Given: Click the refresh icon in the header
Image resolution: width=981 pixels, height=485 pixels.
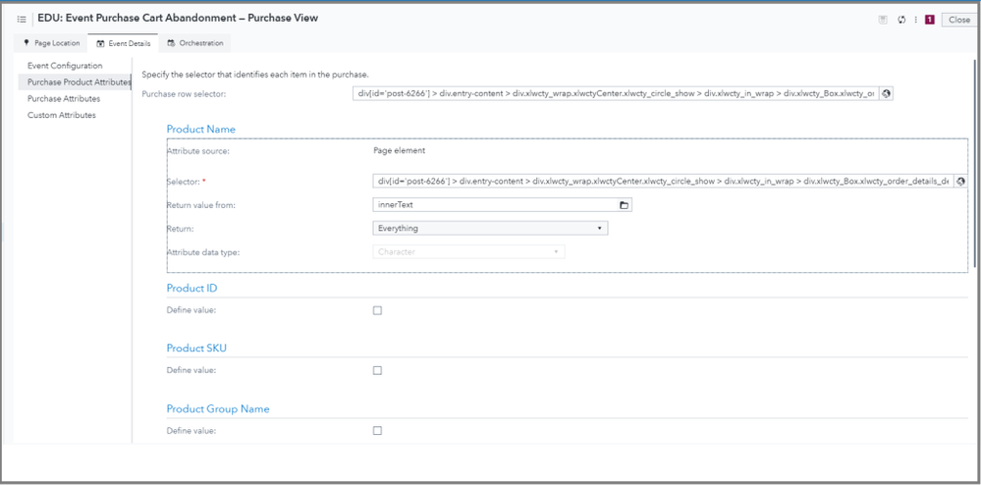Looking at the screenshot, I should 901,20.
